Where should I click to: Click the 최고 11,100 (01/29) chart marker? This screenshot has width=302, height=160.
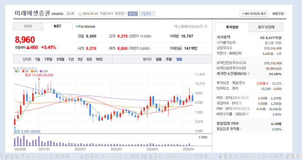pos(39,75)
